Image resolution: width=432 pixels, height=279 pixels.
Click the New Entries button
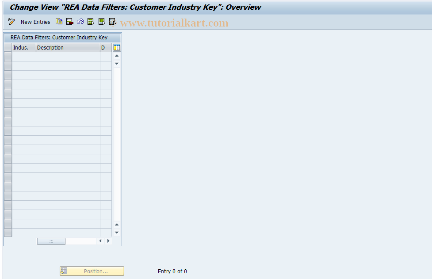tap(35, 22)
